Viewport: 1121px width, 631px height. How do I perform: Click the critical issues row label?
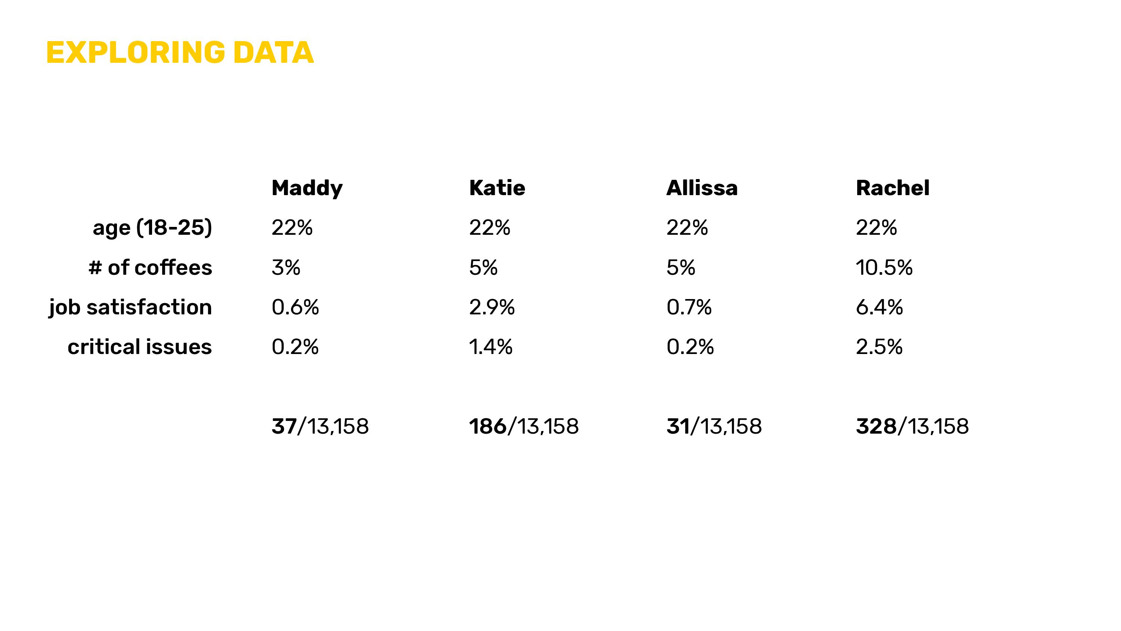click(x=139, y=347)
